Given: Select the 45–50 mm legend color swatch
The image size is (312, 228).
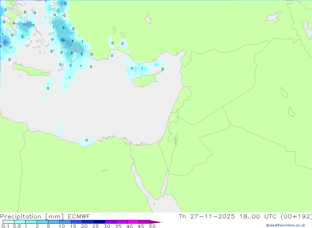Looking at the screenshot, I should click(144, 222).
